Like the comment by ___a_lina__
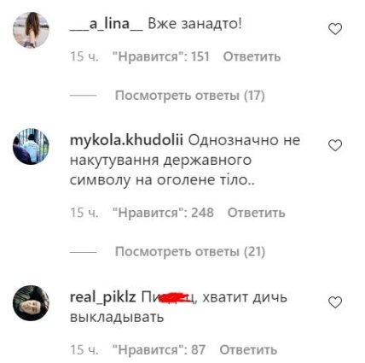Image resolution: width=365 pixels, height=363 pixels. point(335,29)
